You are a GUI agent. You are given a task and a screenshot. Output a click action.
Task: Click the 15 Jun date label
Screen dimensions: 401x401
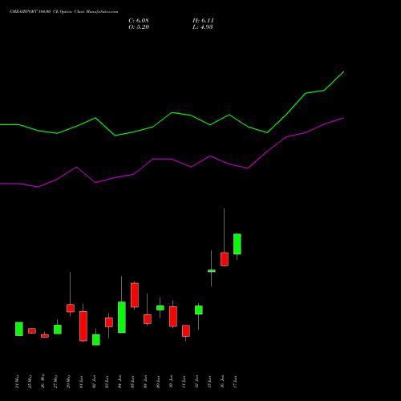click(210, 382)
